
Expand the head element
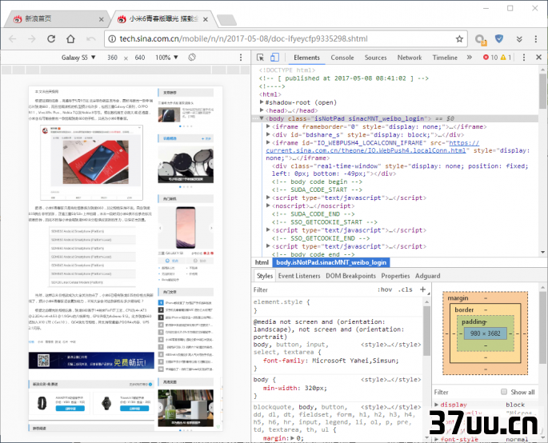pos(262,110)
